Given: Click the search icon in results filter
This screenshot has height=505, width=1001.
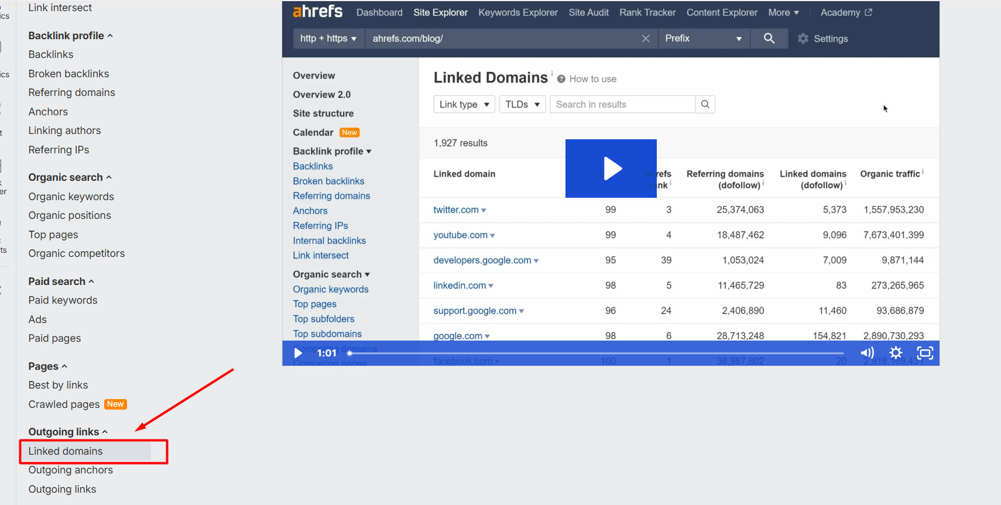Looking at the screenshot, I should point(705,104).
